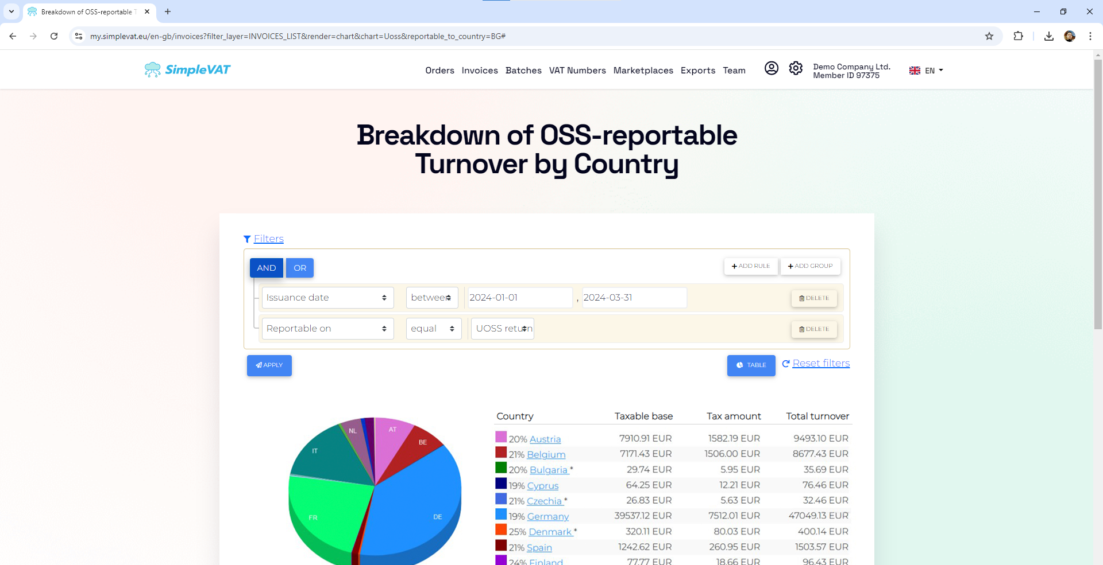Open the VAT Numbers menu

[577, 71]
